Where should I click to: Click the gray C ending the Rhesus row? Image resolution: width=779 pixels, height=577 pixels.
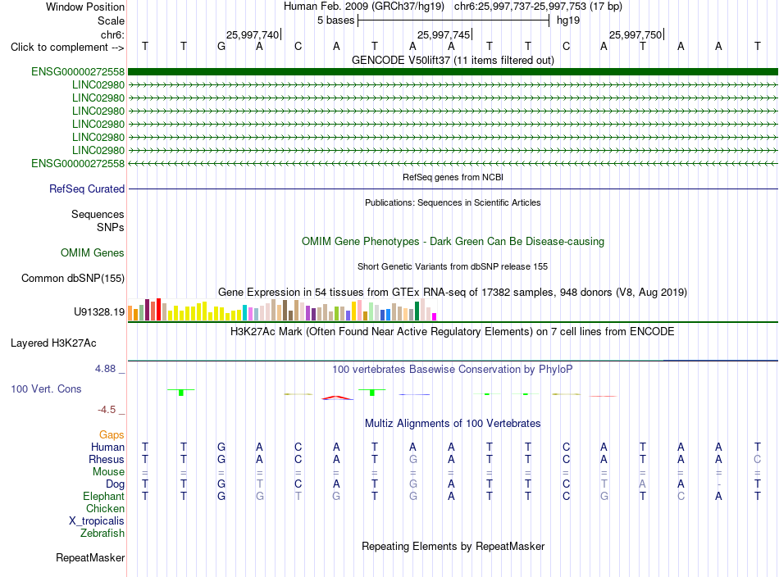(757, 459)
